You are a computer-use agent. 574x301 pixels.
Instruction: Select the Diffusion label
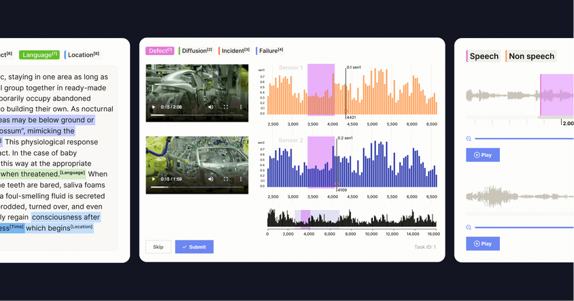[196, 50]
